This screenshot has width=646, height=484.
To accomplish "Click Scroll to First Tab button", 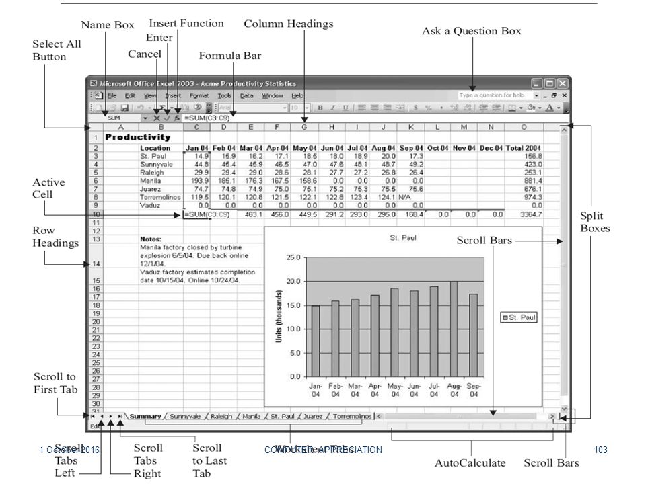I will tap(93, 417).
